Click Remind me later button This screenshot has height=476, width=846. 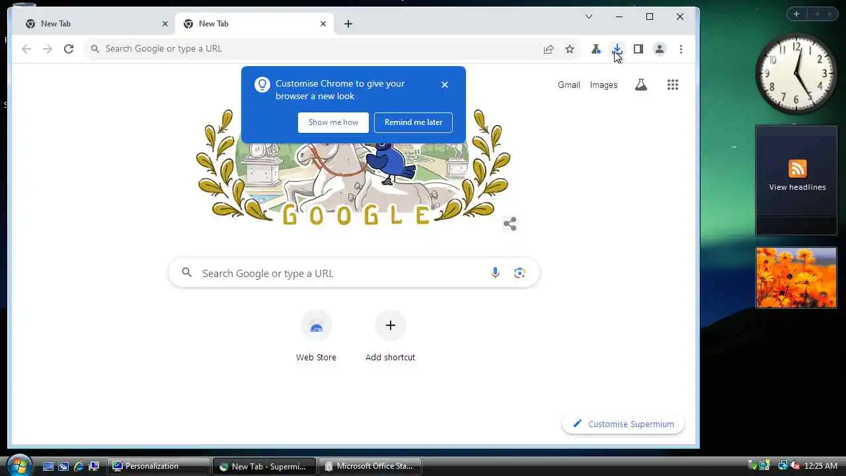point(413,122)
